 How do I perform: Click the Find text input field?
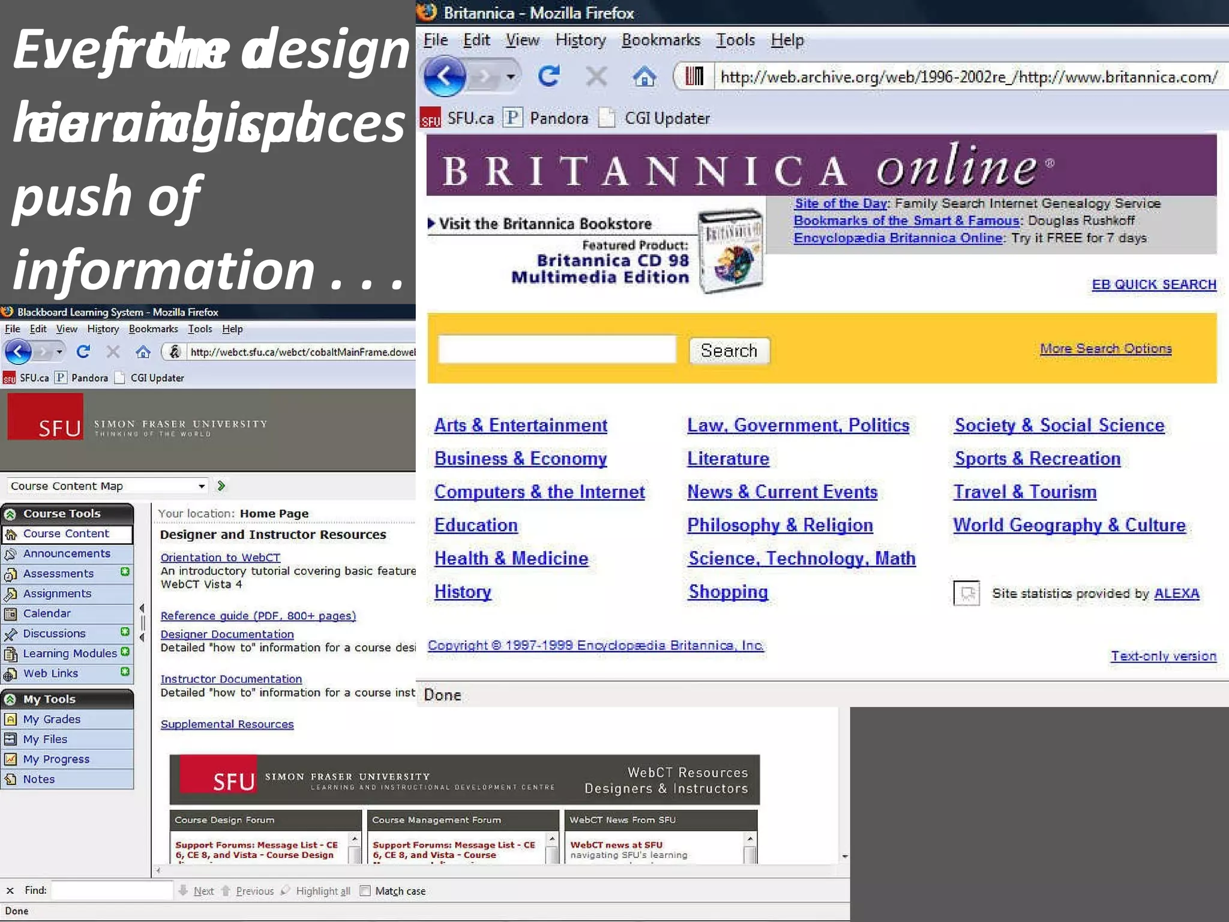click(112, 890)
